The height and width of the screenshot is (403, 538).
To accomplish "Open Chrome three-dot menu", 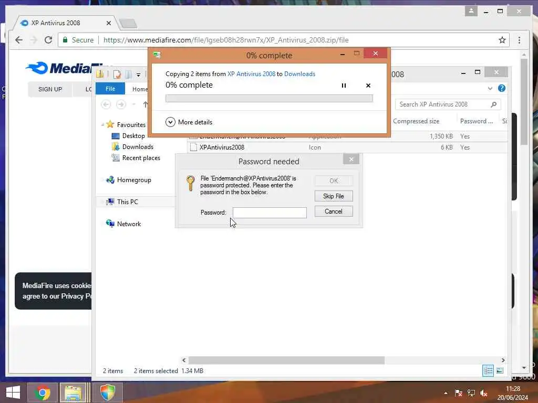I will [519, 40].
